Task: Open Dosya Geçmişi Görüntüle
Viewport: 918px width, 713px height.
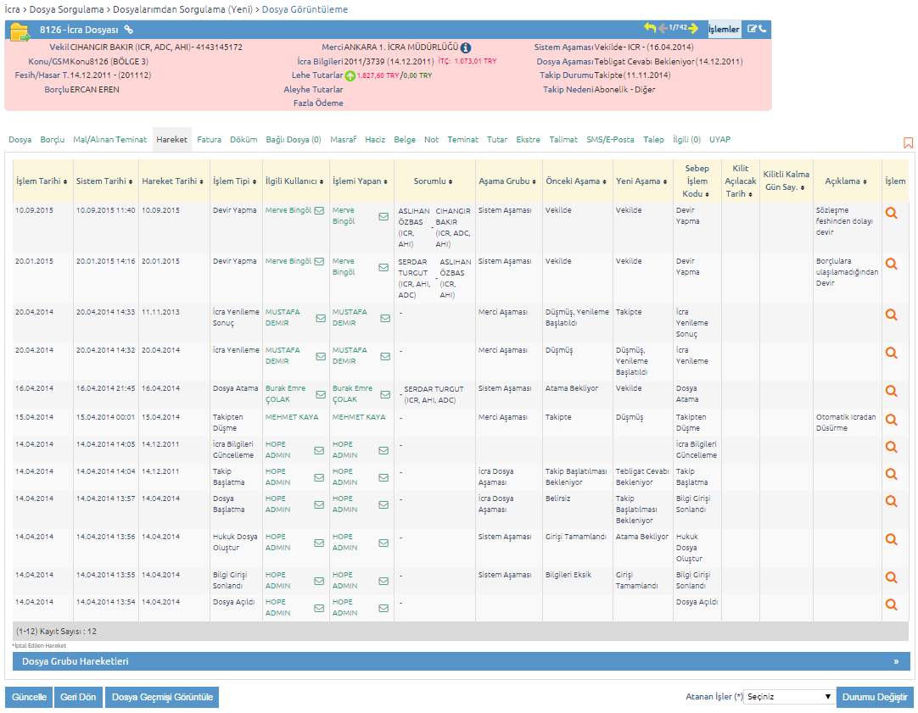Action: tap(162, 697)
